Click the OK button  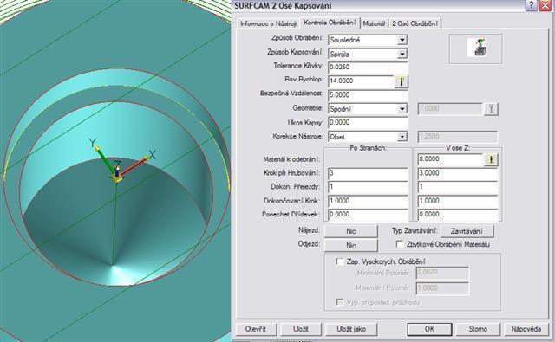point(429,329)
